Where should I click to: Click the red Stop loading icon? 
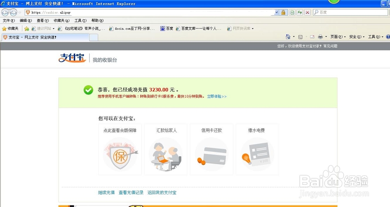(308, 12)
